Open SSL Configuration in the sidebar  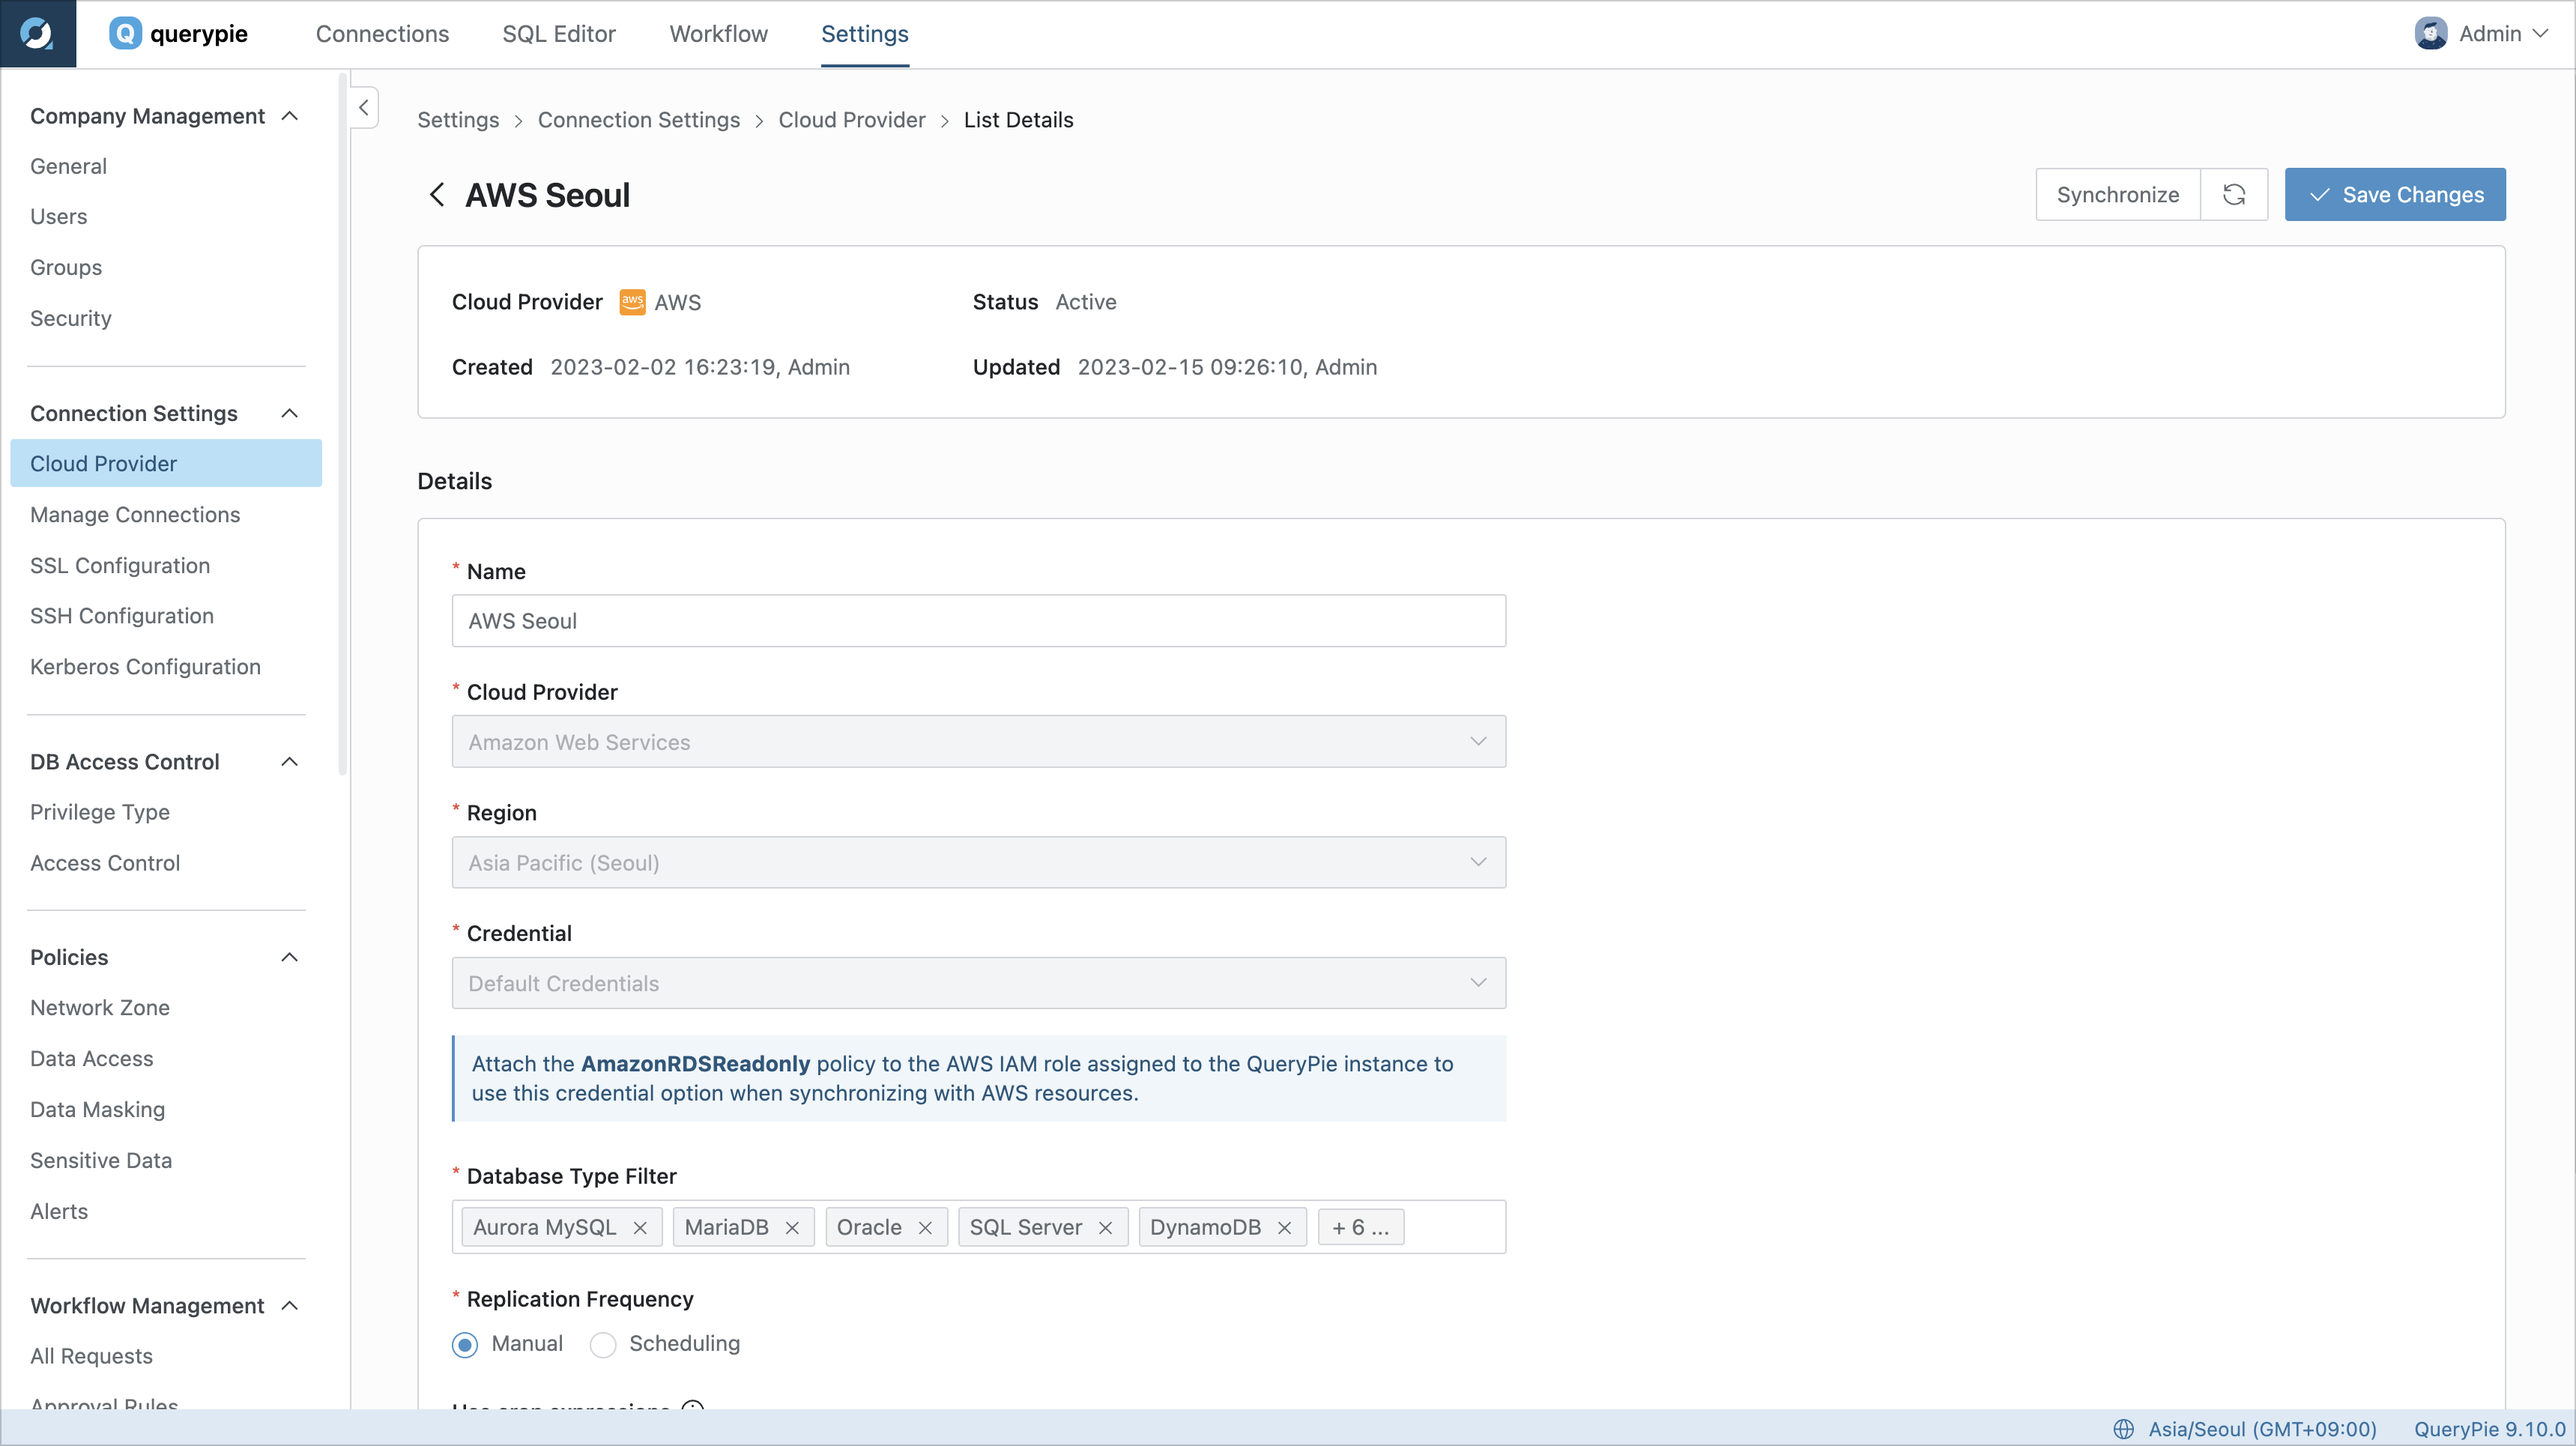(x=120, y=565)
